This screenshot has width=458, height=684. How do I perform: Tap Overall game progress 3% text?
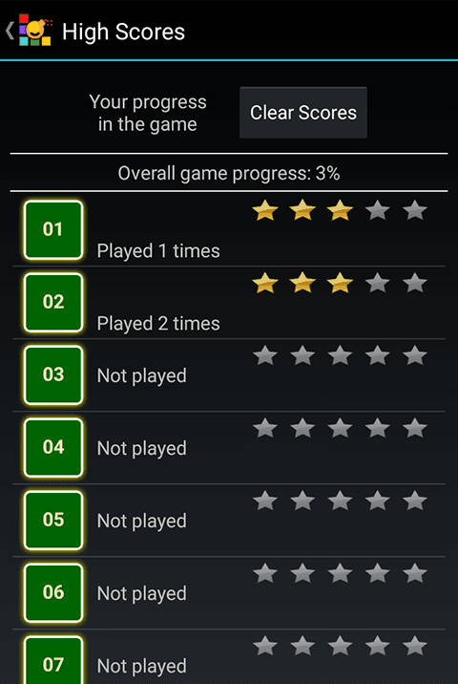pos(229,174)
